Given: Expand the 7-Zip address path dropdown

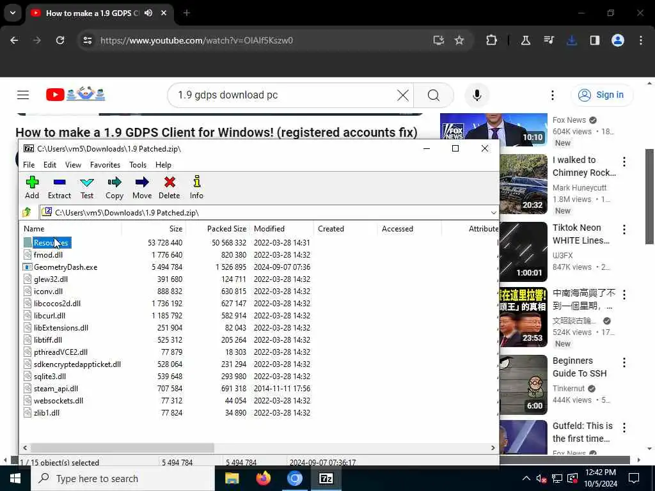Looking at the screenshot, I should tap(493, 213).
